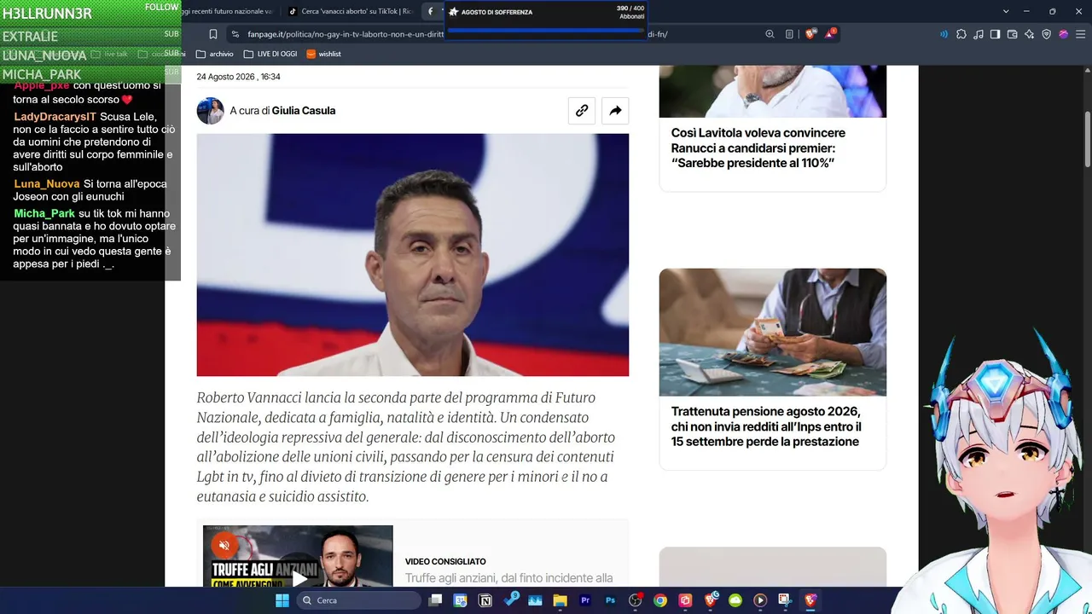Open the Windows Start menu

282,600
